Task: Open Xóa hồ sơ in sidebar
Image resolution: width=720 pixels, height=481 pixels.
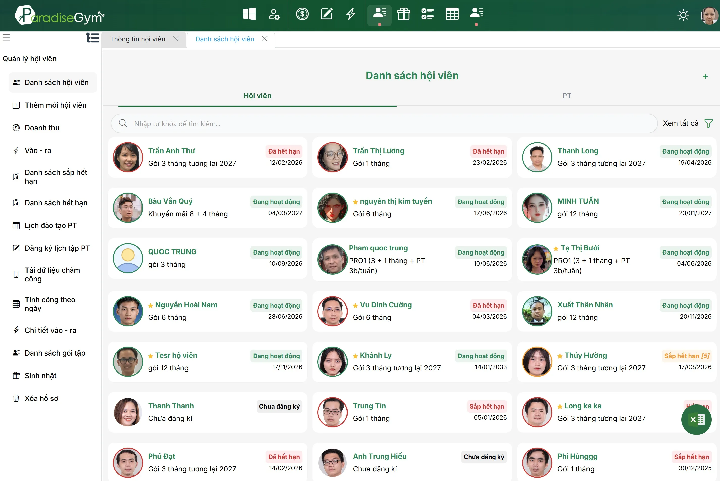Action: pos(53,398)
